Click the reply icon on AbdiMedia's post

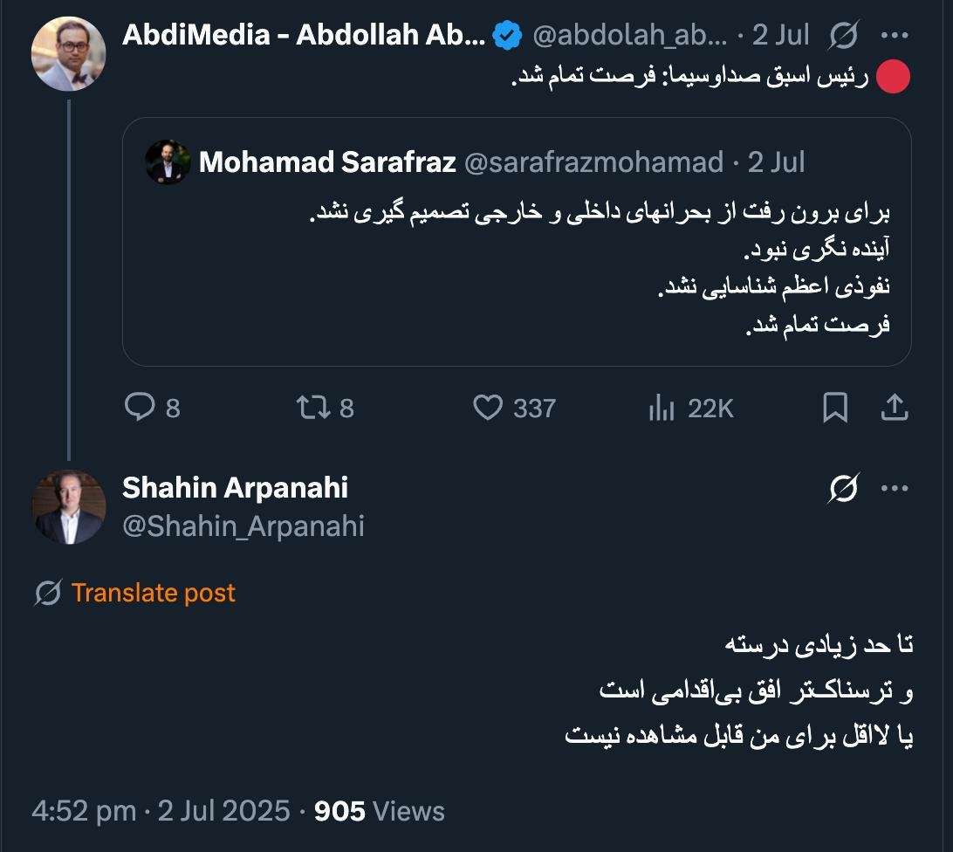pyautogui.click(x=141, y=408)
